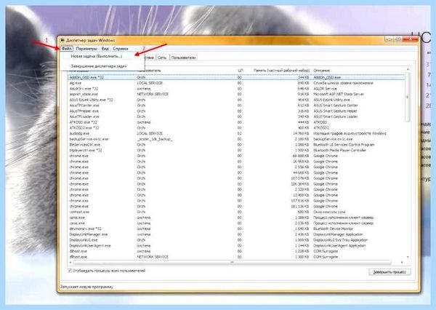Open the Справка menu

(121, 49)
